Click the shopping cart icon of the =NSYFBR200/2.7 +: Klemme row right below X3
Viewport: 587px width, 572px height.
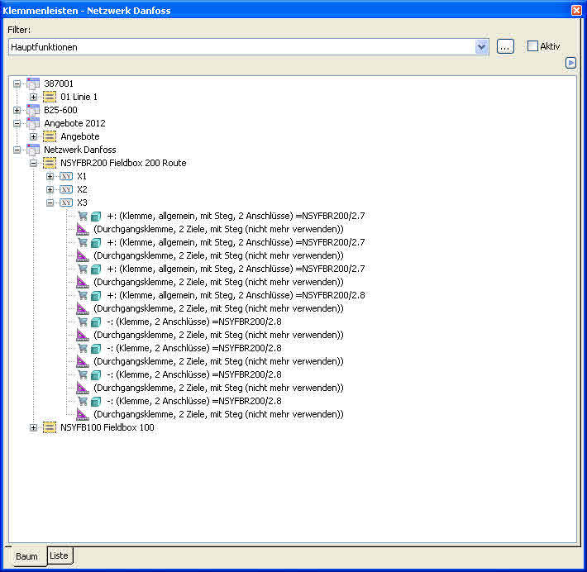coord(83,216)
